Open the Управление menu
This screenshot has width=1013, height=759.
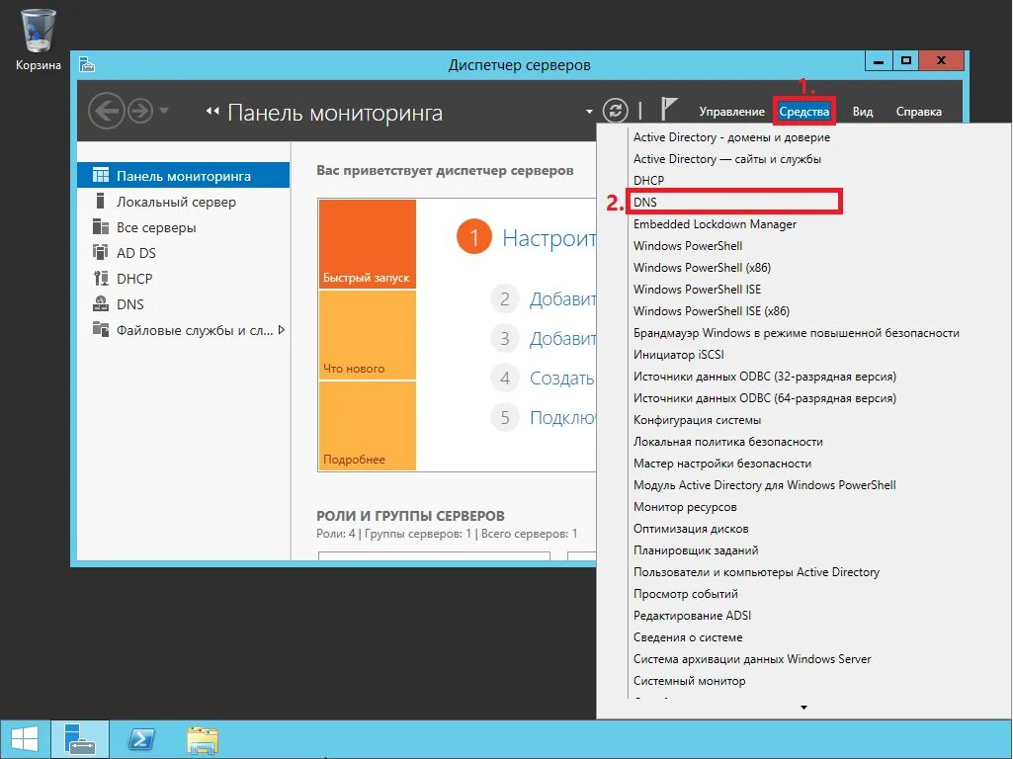(x=731, y=112)
